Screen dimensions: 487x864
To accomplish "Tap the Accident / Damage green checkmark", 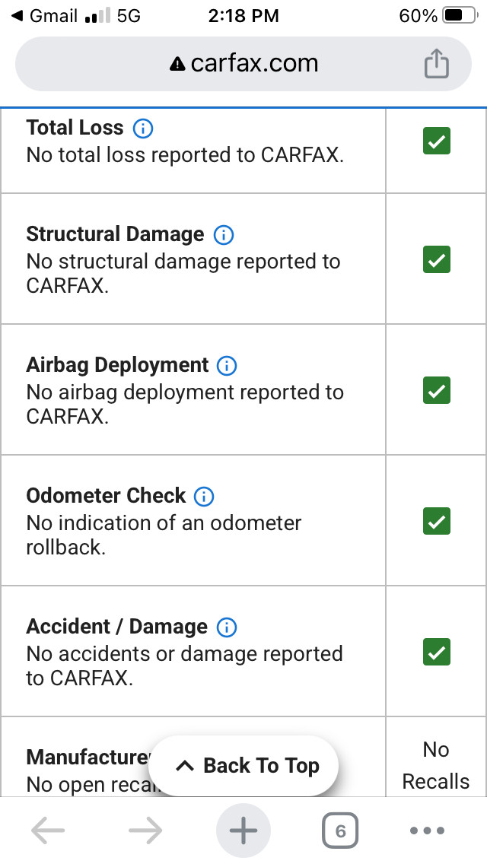I will click(x=436, y=652).
